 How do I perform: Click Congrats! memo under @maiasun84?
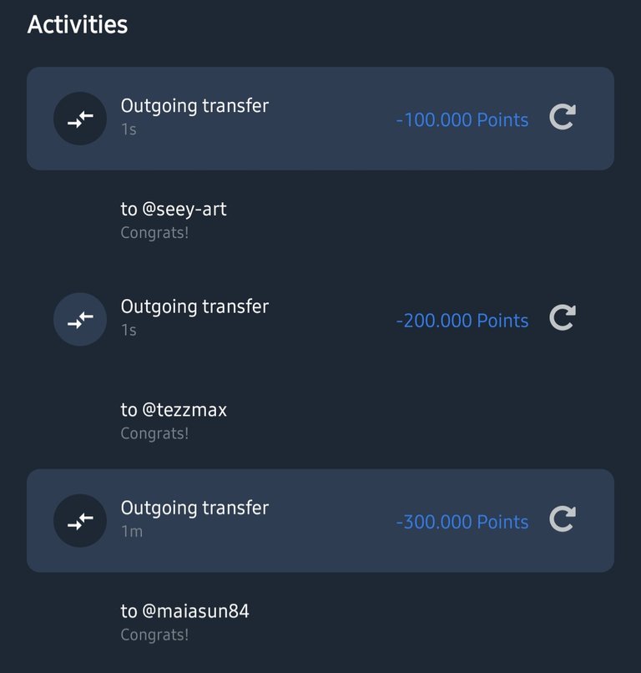click(154, 635)
